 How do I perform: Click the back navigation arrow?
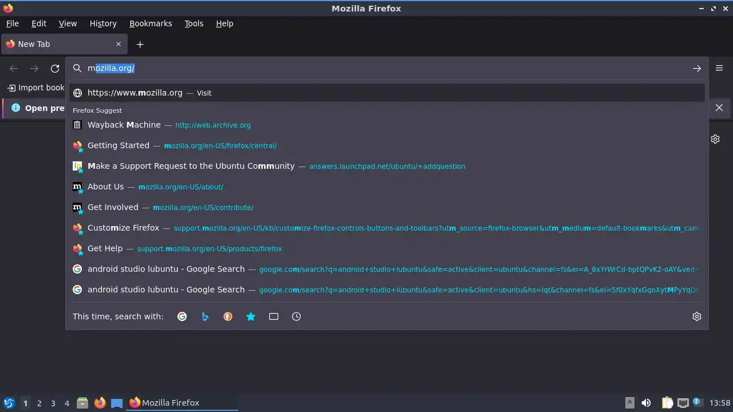14,68
